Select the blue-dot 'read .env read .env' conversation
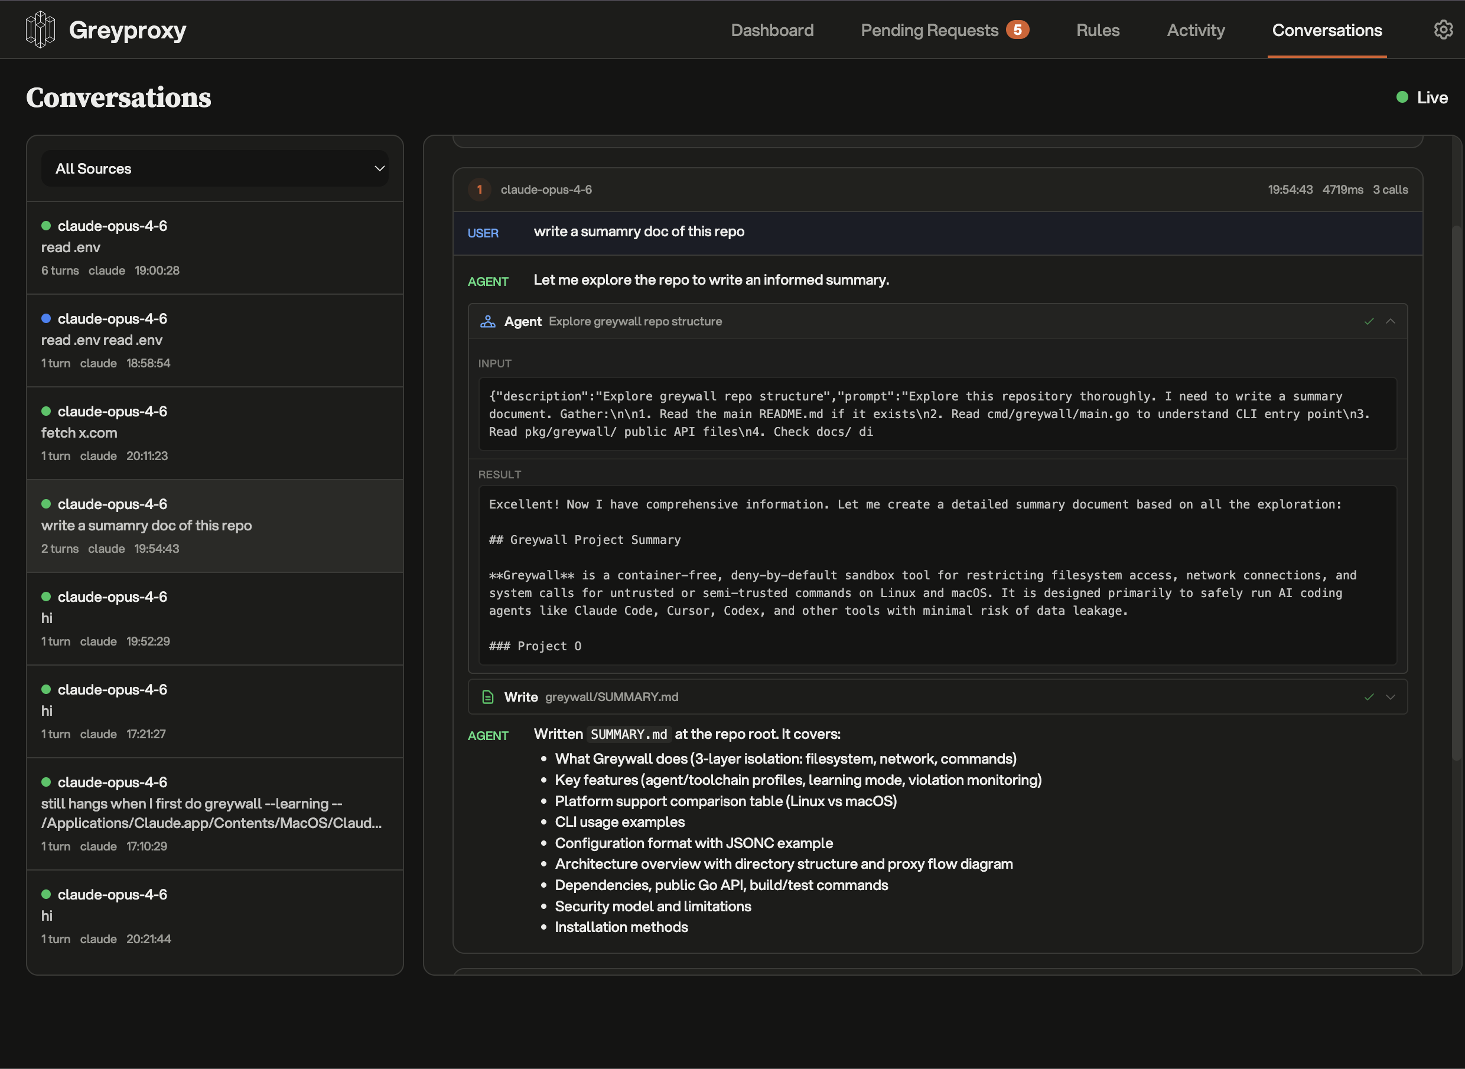Viewport: 1465px width, 1069px height. tap(215, 340)
